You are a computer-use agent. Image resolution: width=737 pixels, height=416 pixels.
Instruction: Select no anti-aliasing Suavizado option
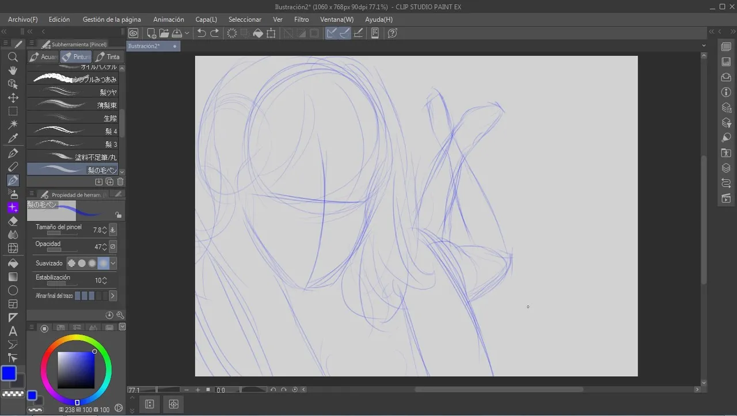(72, 263)
